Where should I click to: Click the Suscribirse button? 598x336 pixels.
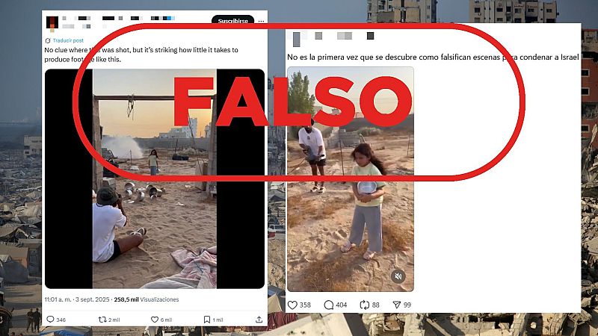click(232, 21)
